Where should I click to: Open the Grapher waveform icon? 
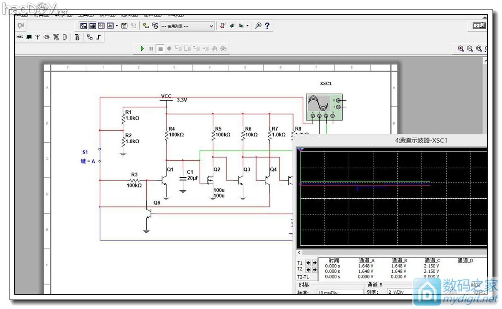pyautogui.click(x=110, y=26)
